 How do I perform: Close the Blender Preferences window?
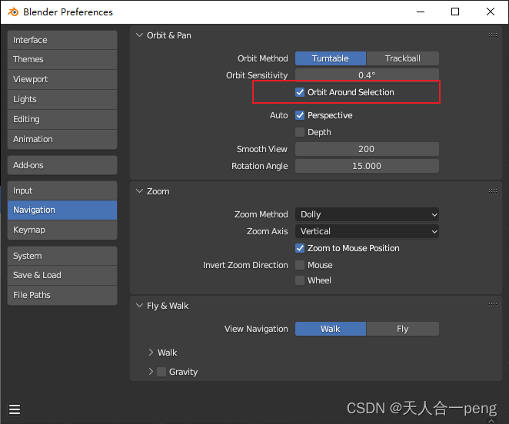(x=491, y=12)
